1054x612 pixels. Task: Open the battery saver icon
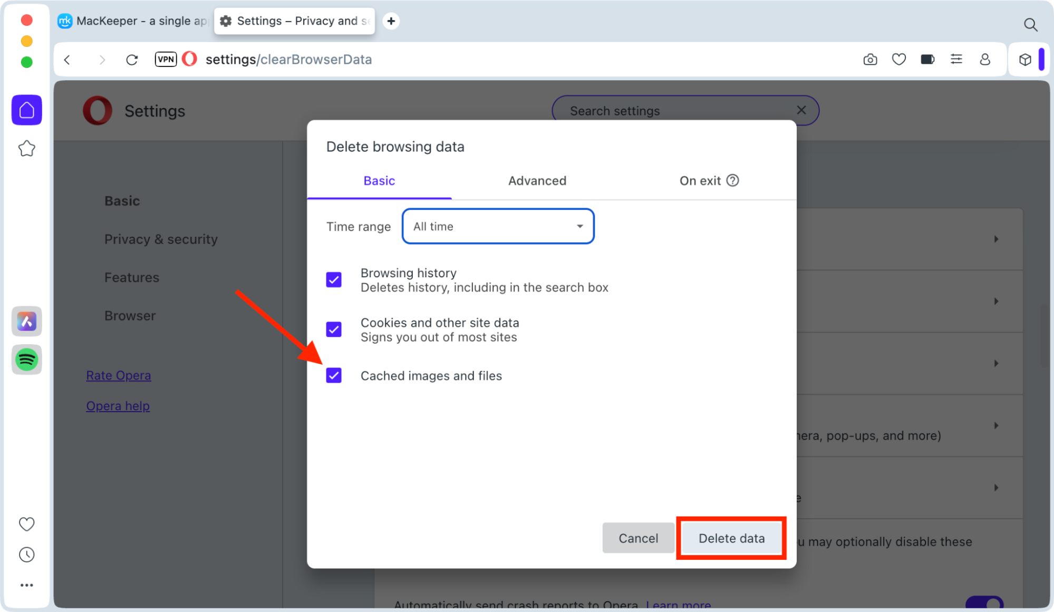coord(927,59)
